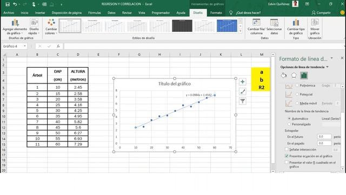Click the formula bar confirm checkmark
The width and height of the screenshot is (346, 195).
click(x=49, y=46)
